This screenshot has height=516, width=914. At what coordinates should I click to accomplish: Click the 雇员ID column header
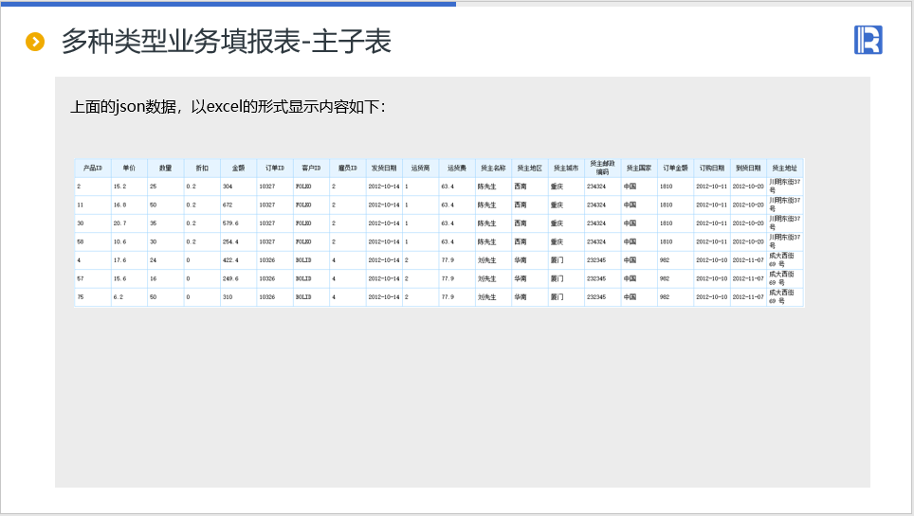coord(347,169)
